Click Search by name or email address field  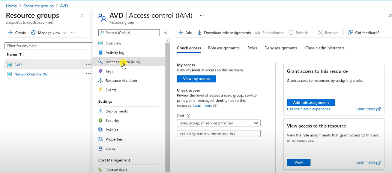[218, 133]
